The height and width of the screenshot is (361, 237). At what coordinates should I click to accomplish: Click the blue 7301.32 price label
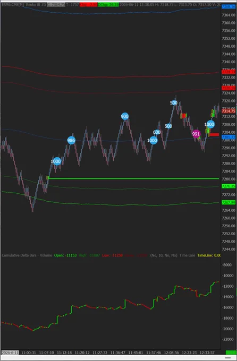(x=228, y=137)
